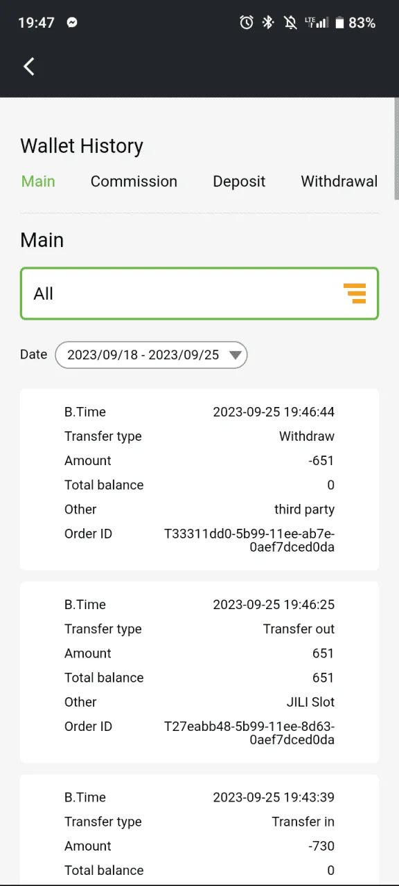Click the orange filter icon

(355, 293)
